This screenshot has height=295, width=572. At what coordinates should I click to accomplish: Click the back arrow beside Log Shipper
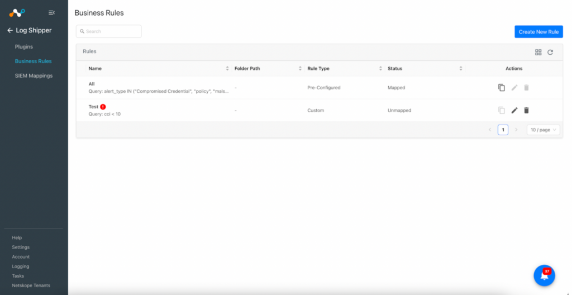(x=10, y=31)
